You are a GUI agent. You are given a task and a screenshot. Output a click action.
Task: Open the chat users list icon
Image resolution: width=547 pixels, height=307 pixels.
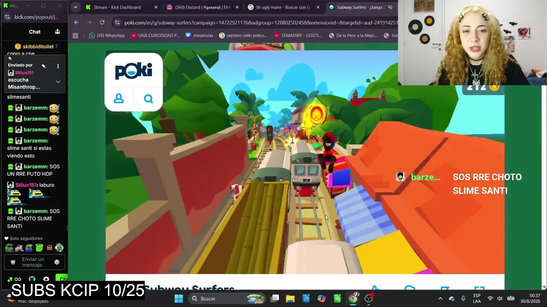coord(57,32)
